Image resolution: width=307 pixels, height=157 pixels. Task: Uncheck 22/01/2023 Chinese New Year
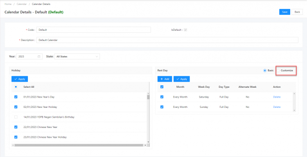pos(16,127)
